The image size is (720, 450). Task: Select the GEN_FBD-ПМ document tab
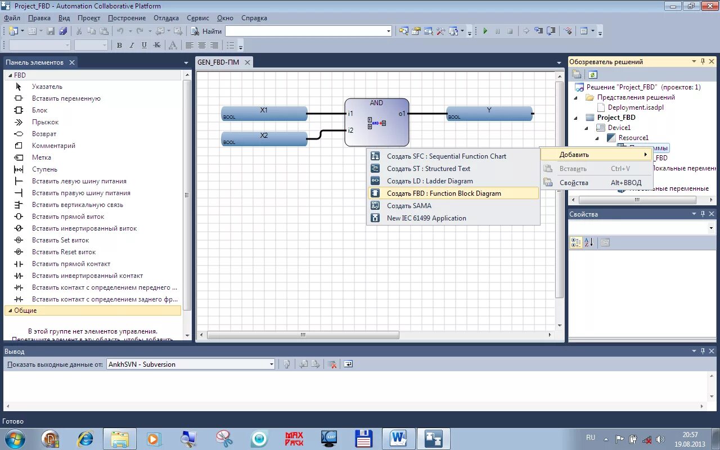(218, 62)
